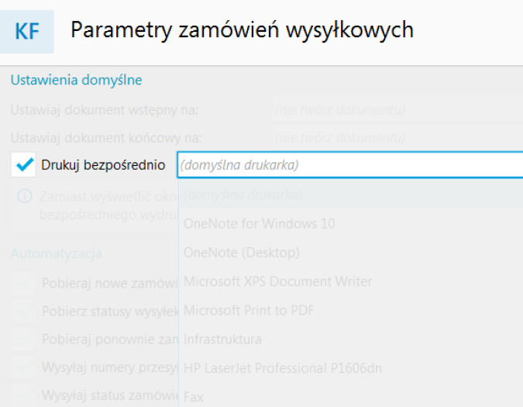523x407 pixels.
Task: Toggle the Pobieraj nowe zamówienia checkbox
Action: tap(23, 283)
